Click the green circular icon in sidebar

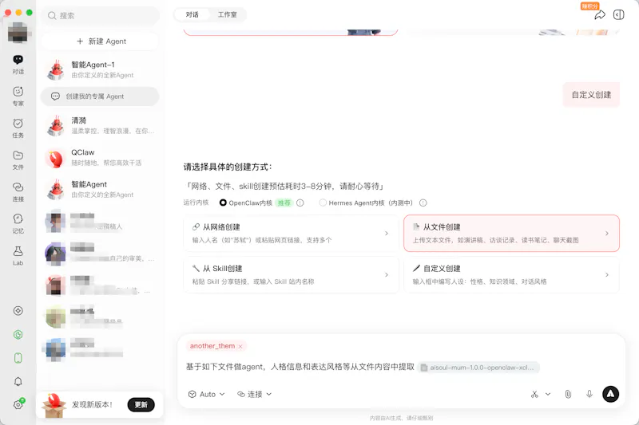18,334
